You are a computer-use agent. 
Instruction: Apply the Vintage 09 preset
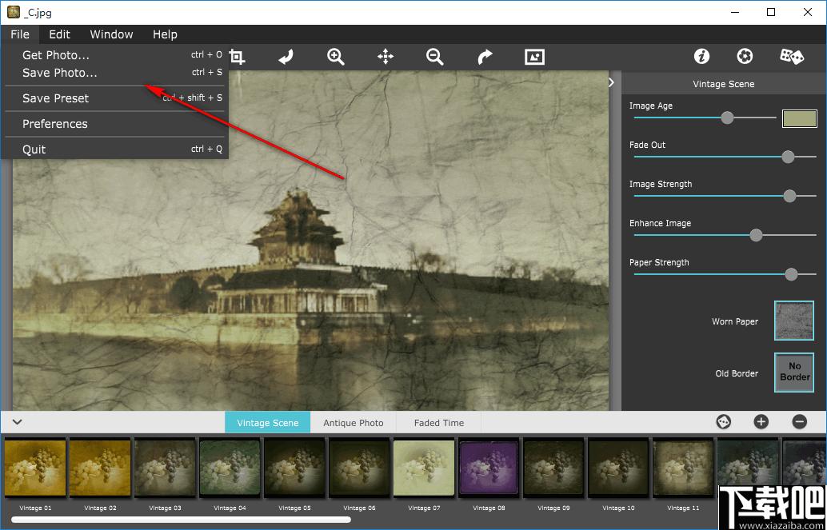tap(554, 468)
